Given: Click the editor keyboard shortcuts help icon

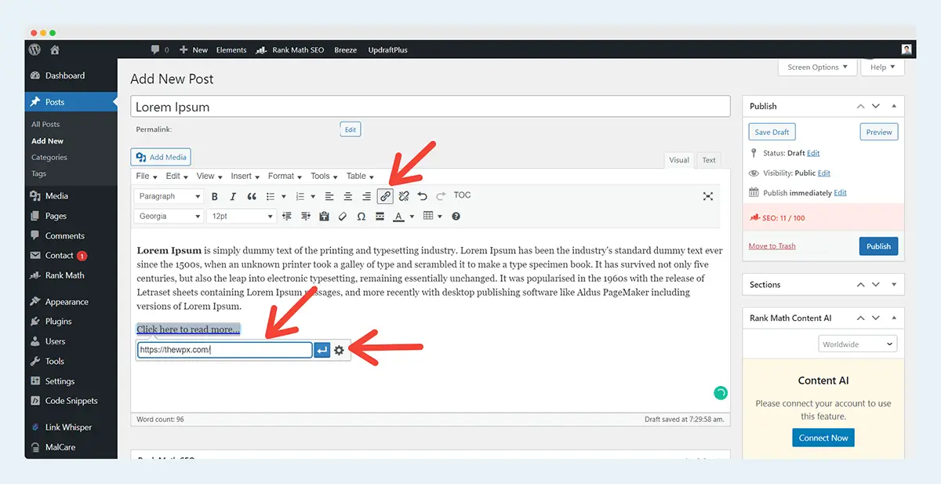Looking at the screenshot, I should [x=456, y=217].
